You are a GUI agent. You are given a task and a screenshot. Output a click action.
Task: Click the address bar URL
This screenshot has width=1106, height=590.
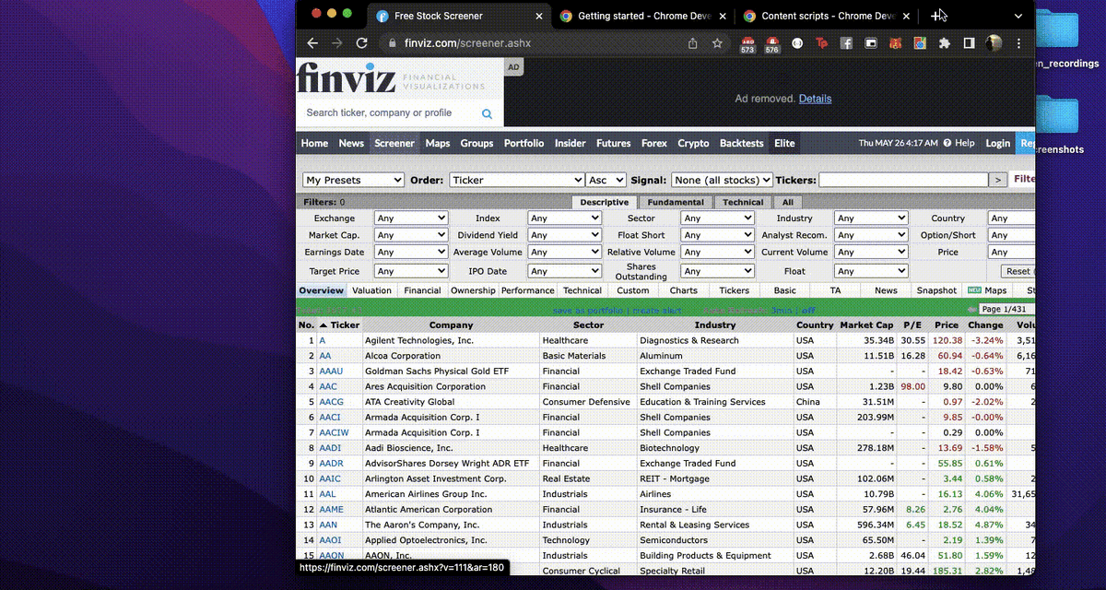467,43
